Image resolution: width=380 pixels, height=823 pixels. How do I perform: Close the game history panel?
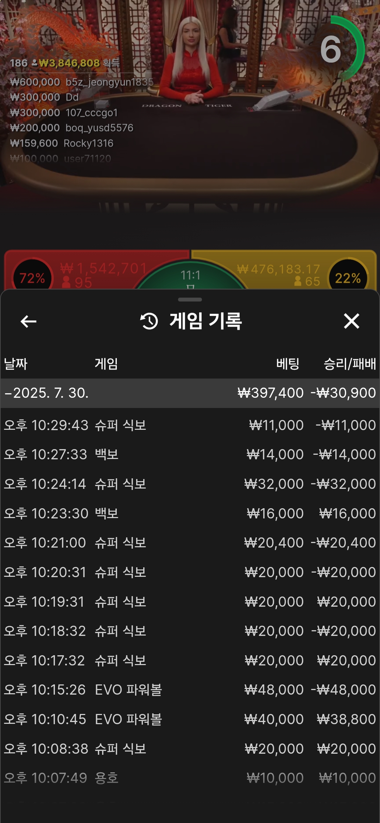pos(351,321)
